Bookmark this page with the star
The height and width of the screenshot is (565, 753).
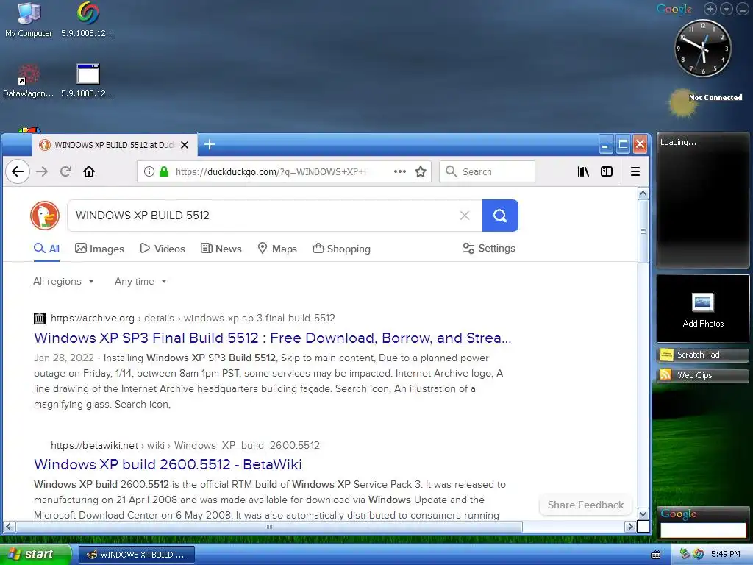click(x=421, y=171)
